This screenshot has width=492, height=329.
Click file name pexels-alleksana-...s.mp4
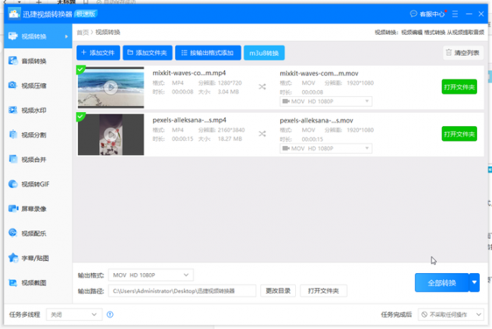[x=189, y=120]
